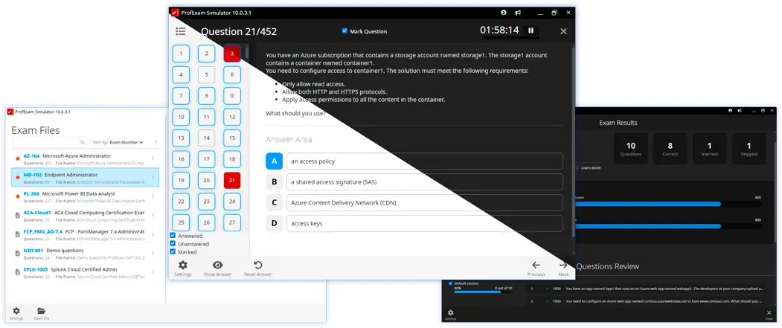The image size is (782, 328).
Task: Select PL-300 Microsoft Power BI Data Analyst
Action: [85, 196]
